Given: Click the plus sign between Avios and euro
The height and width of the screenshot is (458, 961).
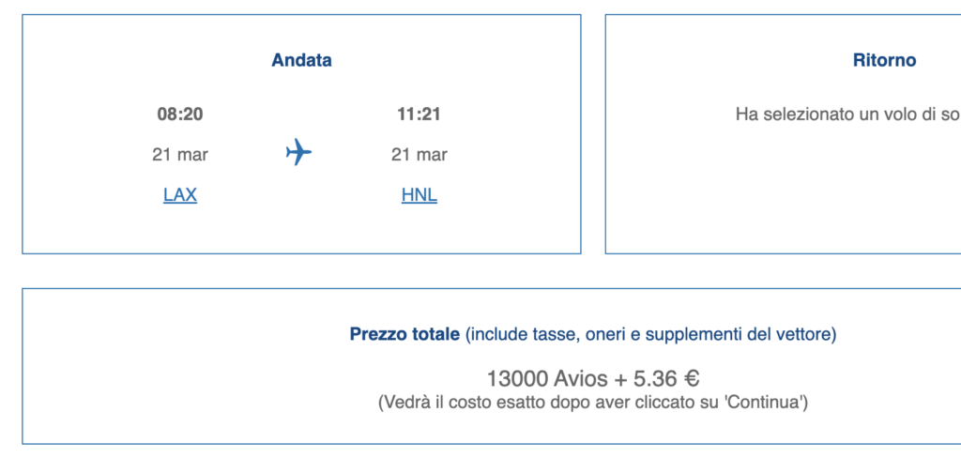Looking at the screenshot, I should (620, 379).
